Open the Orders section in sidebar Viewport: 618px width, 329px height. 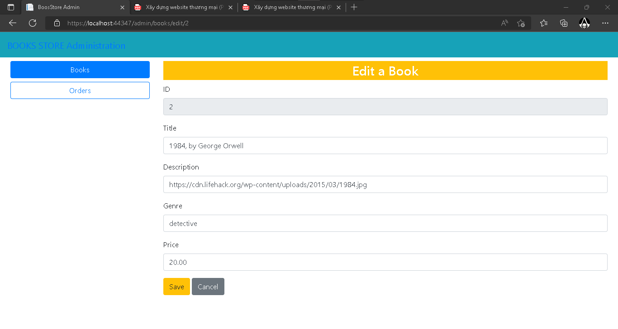point(80,90)
